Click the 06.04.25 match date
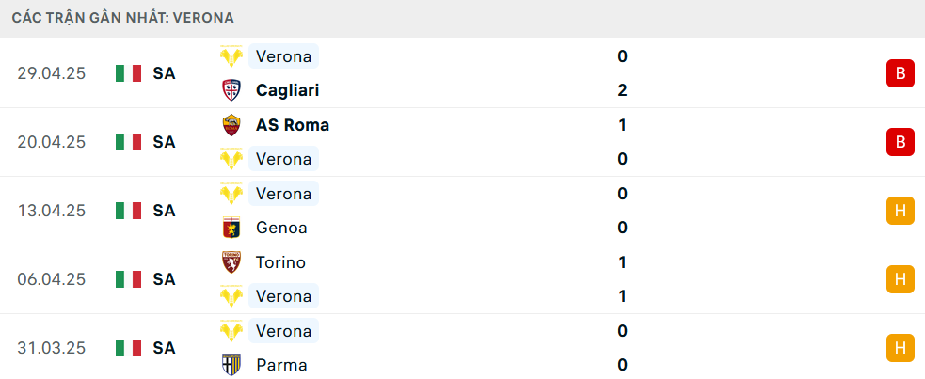Viewport: 925px width, 379px height. (52, 279)
